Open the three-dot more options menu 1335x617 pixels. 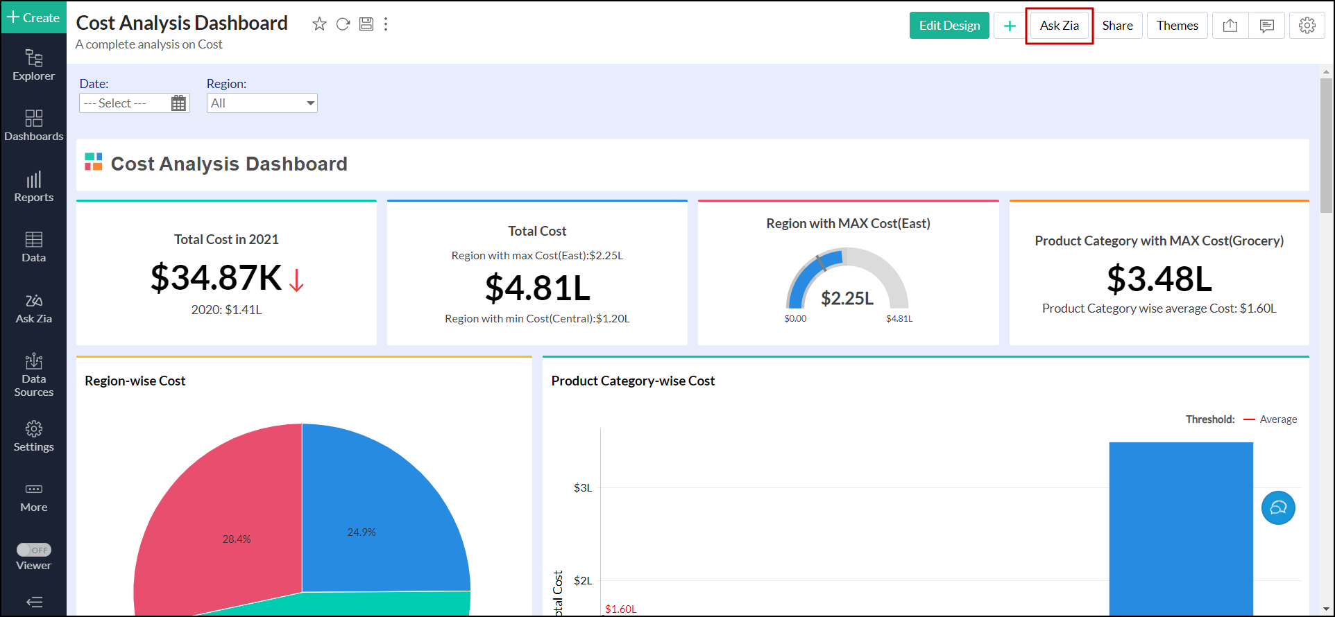pyautogui.click(x=386, y=24)
